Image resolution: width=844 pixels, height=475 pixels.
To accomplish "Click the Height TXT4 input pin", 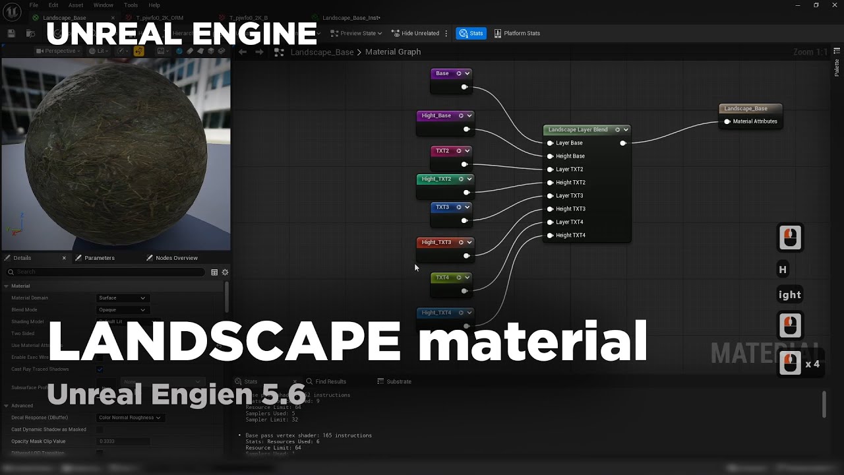I will tap(550, 236).
